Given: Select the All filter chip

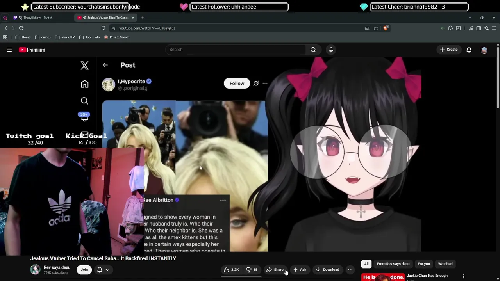Looking at the screenshot, I should [366, 264].
